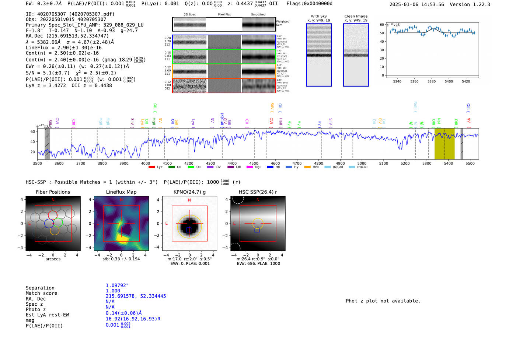Select the green-bordered fiber 2D spectrum row
The height and width of the screenshot is (351, 516).
pos(224,57)
